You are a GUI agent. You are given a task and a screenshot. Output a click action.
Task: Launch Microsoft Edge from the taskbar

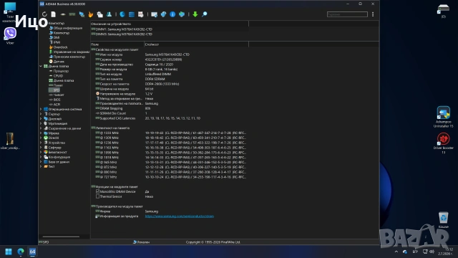(21, 252)
